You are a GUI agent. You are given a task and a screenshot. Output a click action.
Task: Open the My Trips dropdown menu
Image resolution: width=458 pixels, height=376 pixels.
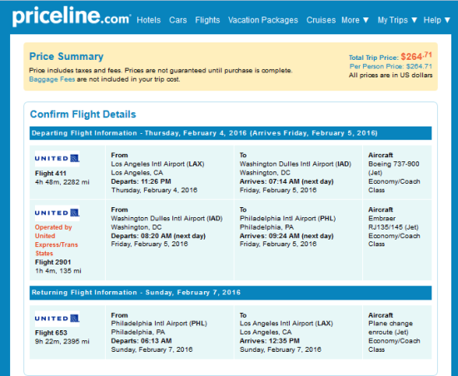[x=397, y=20]
